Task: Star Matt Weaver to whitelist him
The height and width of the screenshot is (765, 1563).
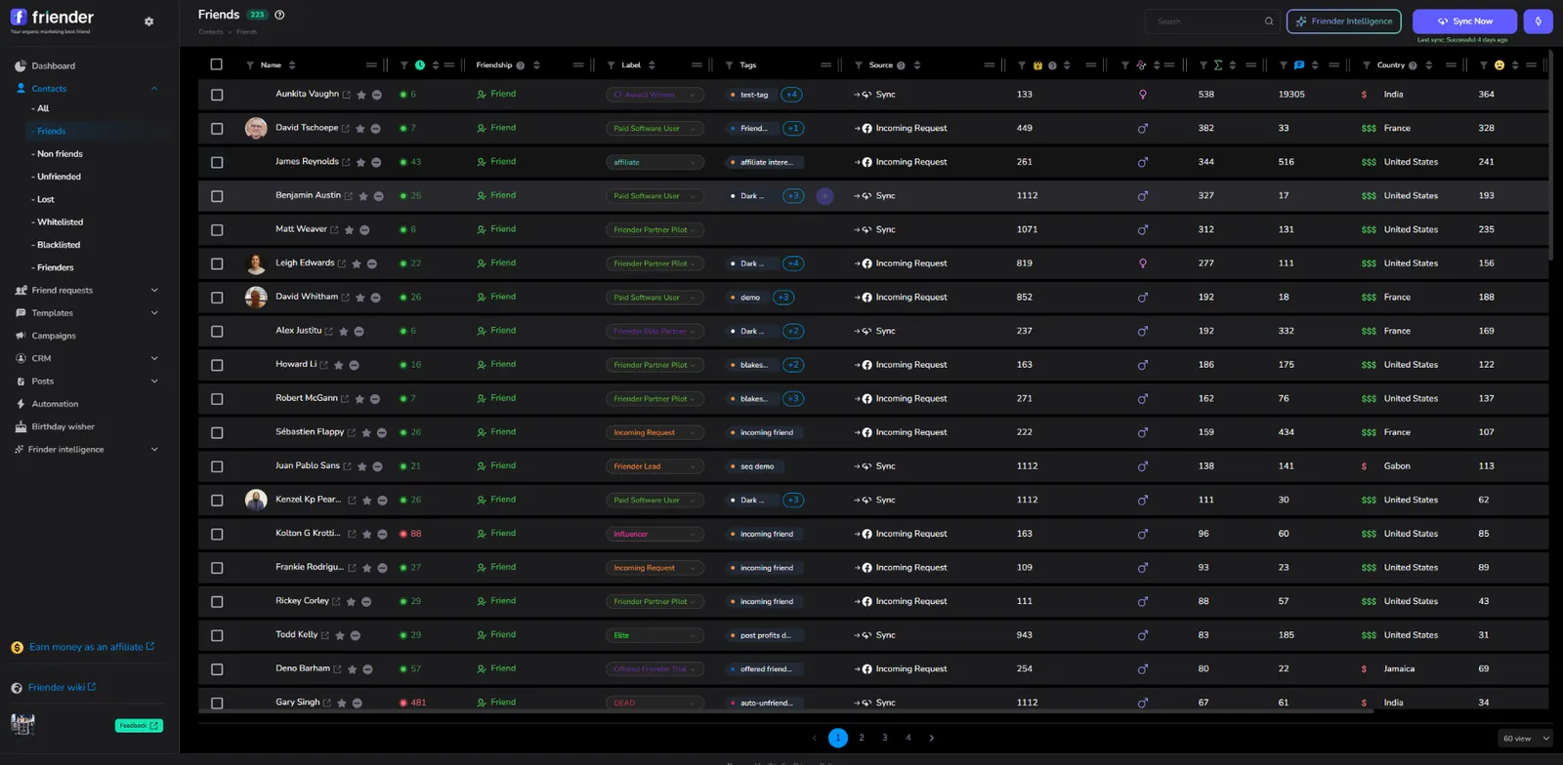Action: click(349, 230)
